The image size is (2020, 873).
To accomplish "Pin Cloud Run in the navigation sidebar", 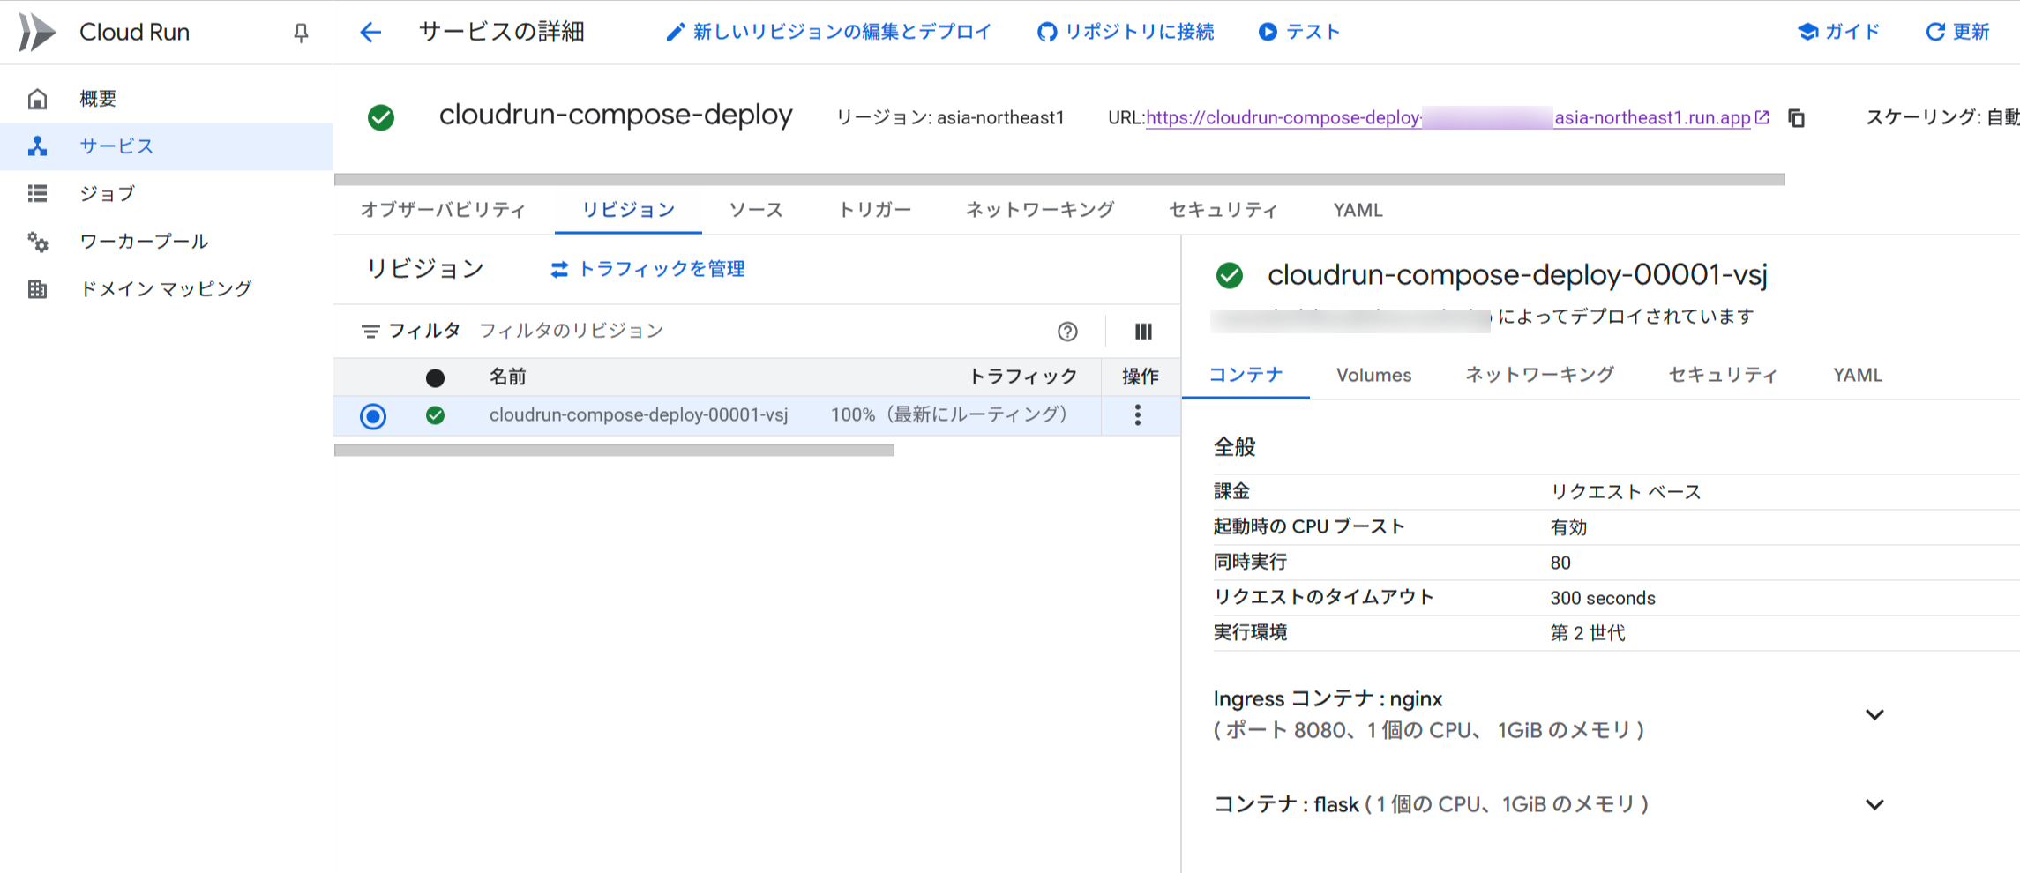I will point(300,32).
